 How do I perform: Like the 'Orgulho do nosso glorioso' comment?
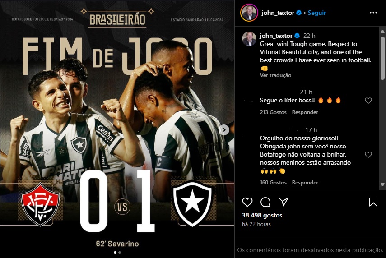[x=368, y=154]
